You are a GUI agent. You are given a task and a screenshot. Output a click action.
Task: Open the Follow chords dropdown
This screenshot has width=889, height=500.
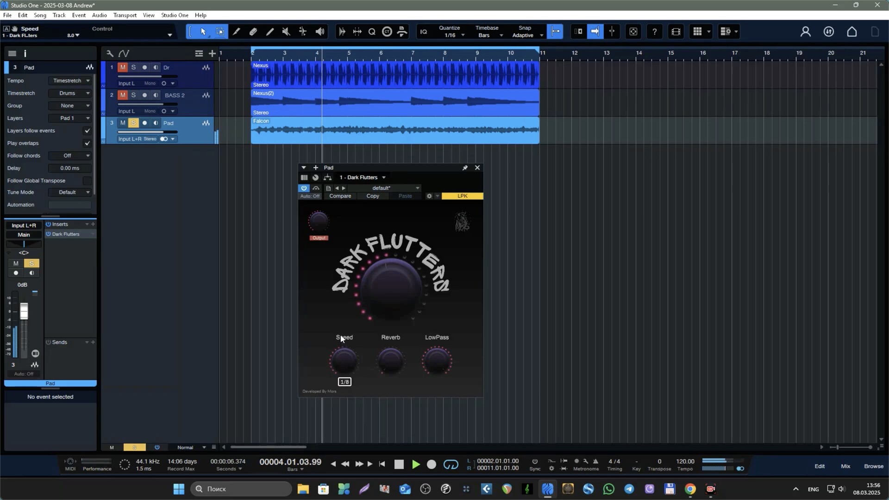click(x=70, y=156)
